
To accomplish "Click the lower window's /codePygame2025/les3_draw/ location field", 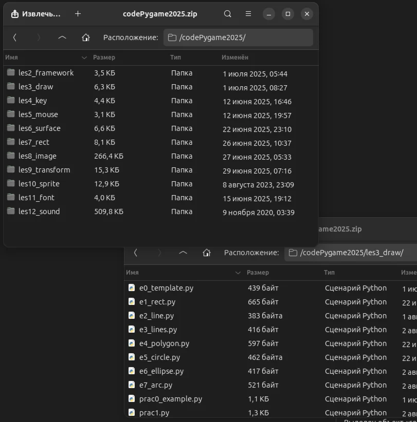I will (x=350, y=253).
